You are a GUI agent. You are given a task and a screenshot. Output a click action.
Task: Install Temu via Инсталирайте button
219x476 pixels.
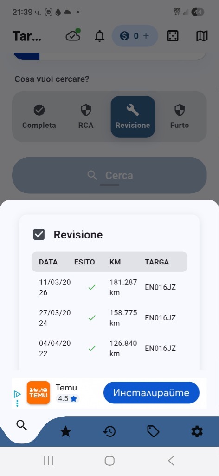coord(151,392)
